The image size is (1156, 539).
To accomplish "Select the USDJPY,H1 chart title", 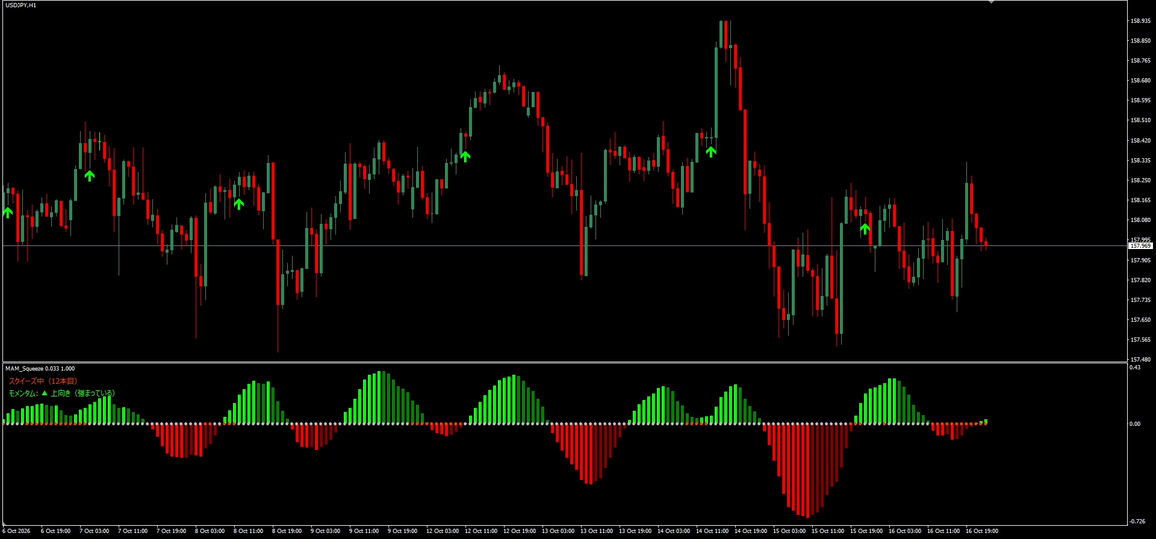I will [x=21, y=5].
